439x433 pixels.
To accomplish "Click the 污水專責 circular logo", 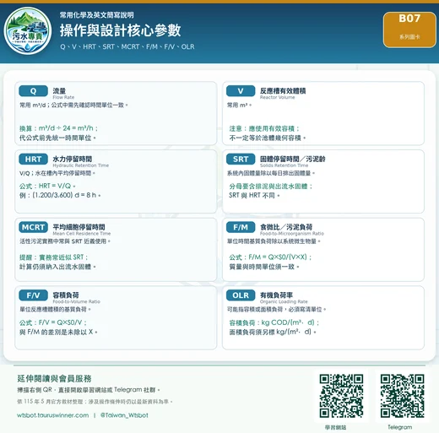I will tap(28, 30).
